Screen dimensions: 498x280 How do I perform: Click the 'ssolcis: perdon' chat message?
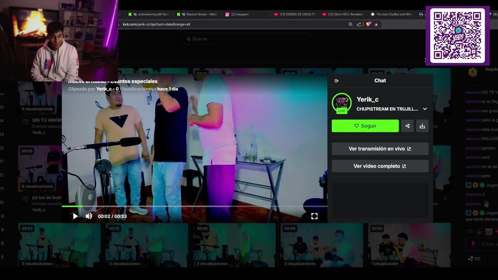[480, 148]
